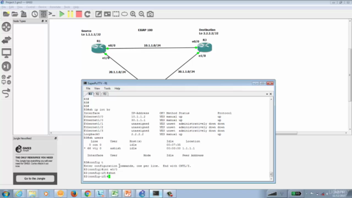Toggle show interface labels icon
The image size is (352, 198).
tap(43, 14)
